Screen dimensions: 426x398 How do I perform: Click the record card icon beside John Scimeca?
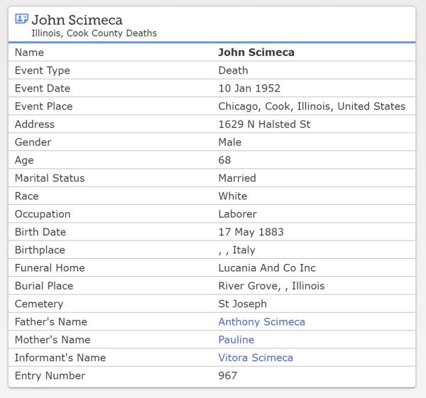click(21, 19)
